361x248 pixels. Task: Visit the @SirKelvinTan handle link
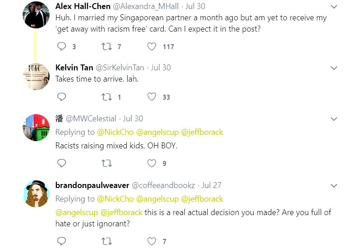[x=120, y=68]
